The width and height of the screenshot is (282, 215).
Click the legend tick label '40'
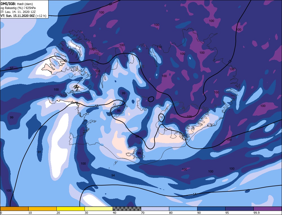click(x=114, y=213)
